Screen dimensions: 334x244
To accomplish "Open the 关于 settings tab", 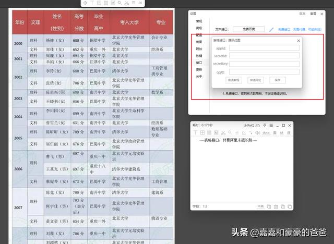I will coord(199,77).
